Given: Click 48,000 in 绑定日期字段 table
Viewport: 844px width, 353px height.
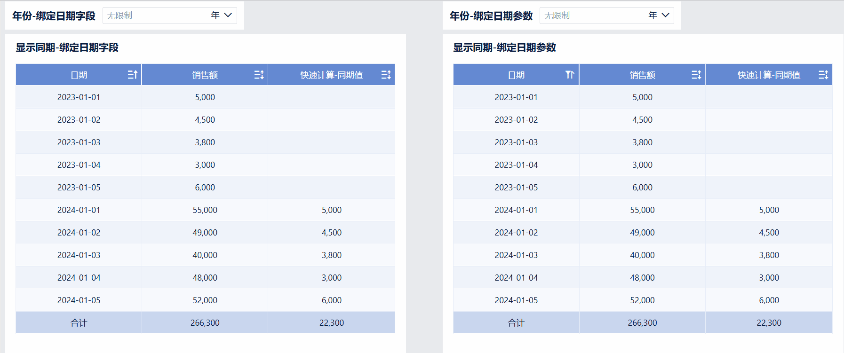Looking at the screenshot, I should tap(205, 278).
